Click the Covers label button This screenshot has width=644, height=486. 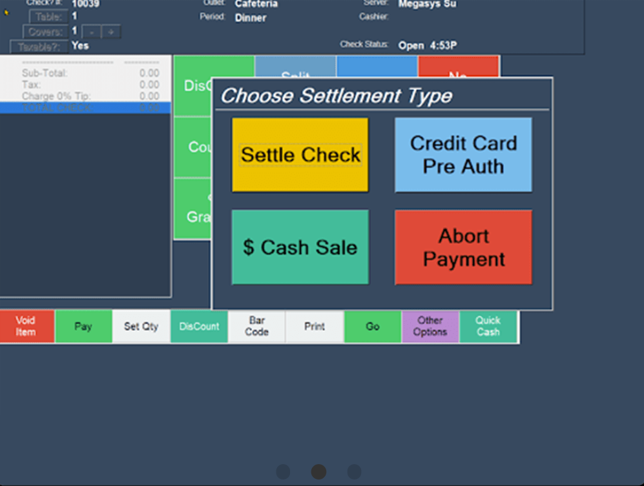(x=45, y=32)
